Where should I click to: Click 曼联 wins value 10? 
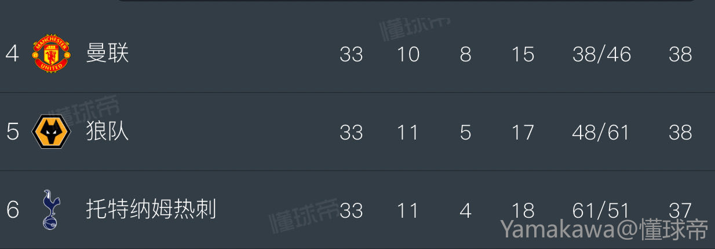[x=408, y=54]
